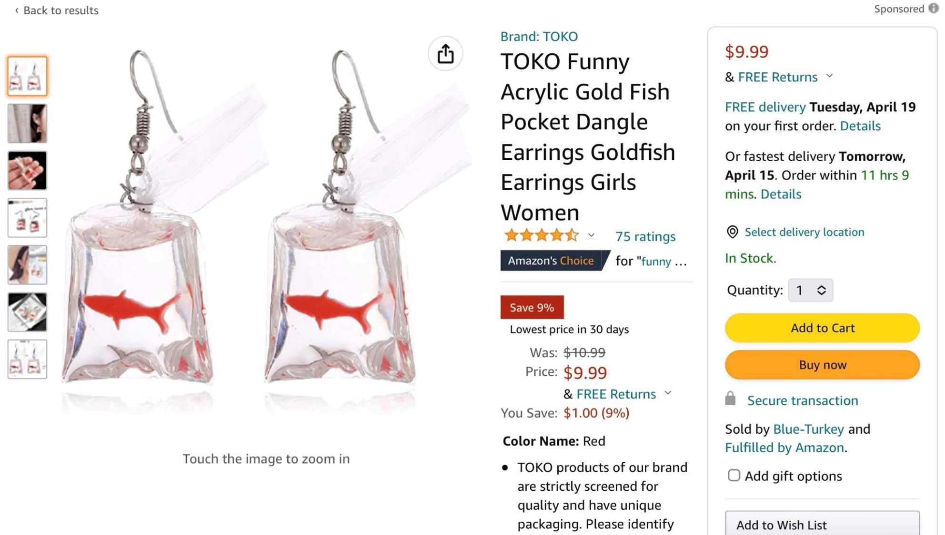Enable the Add gift options checkbox

tap(734, 475)
